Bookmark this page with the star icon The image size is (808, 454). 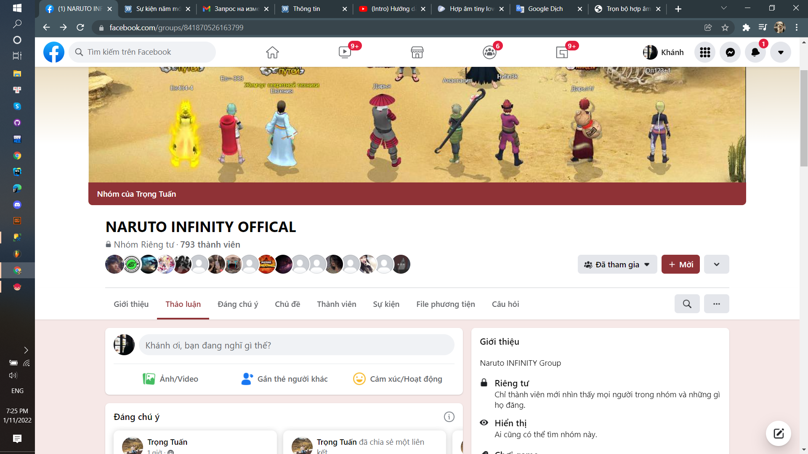pos(725,27)
